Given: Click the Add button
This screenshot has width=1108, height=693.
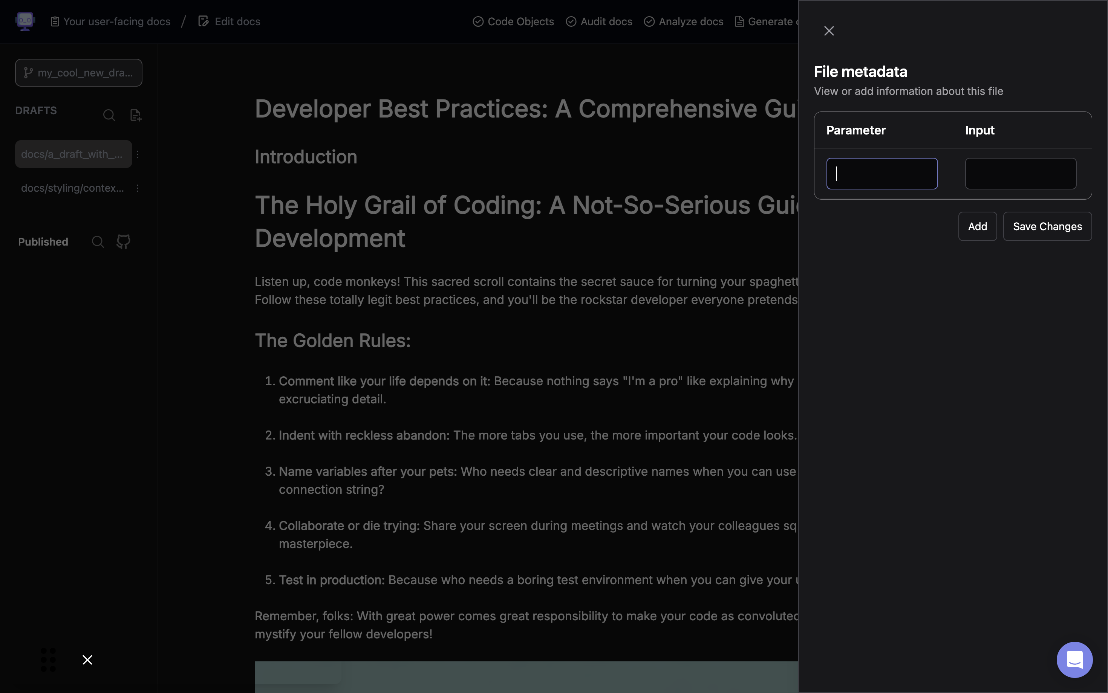Looking at the screenshot, I should [977, 226].
